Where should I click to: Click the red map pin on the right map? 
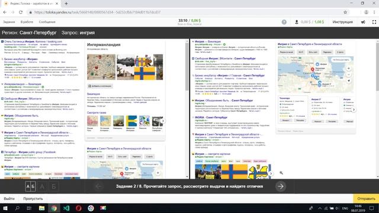point(312,70)
